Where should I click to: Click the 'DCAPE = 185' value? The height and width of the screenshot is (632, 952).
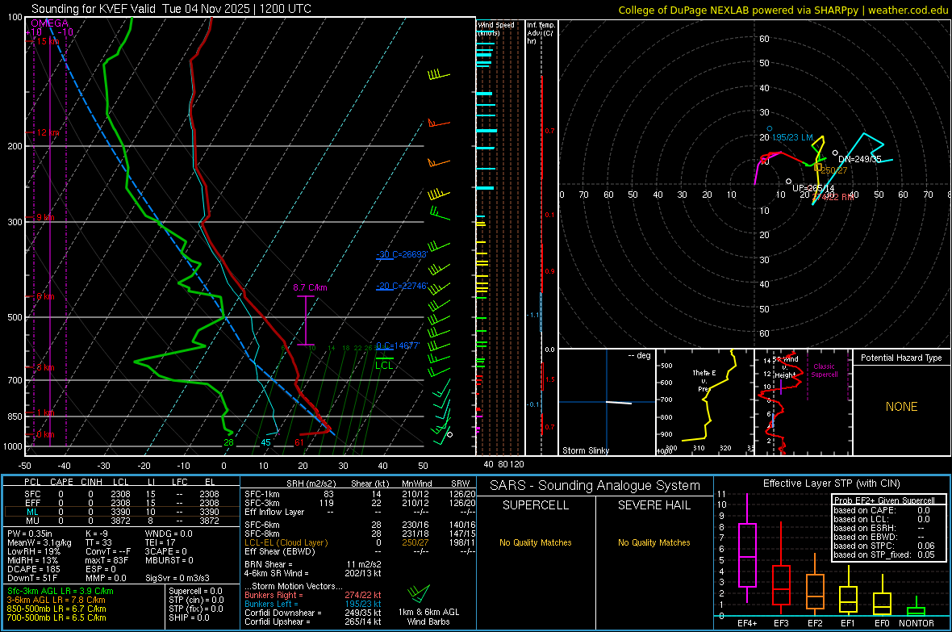tap(33, 569)
